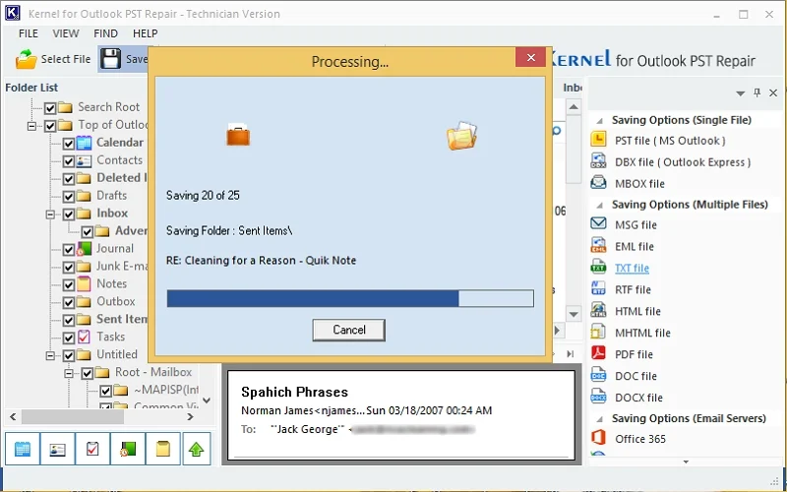
Task: Open the FIND menu
Action: (x=105, y=33)
